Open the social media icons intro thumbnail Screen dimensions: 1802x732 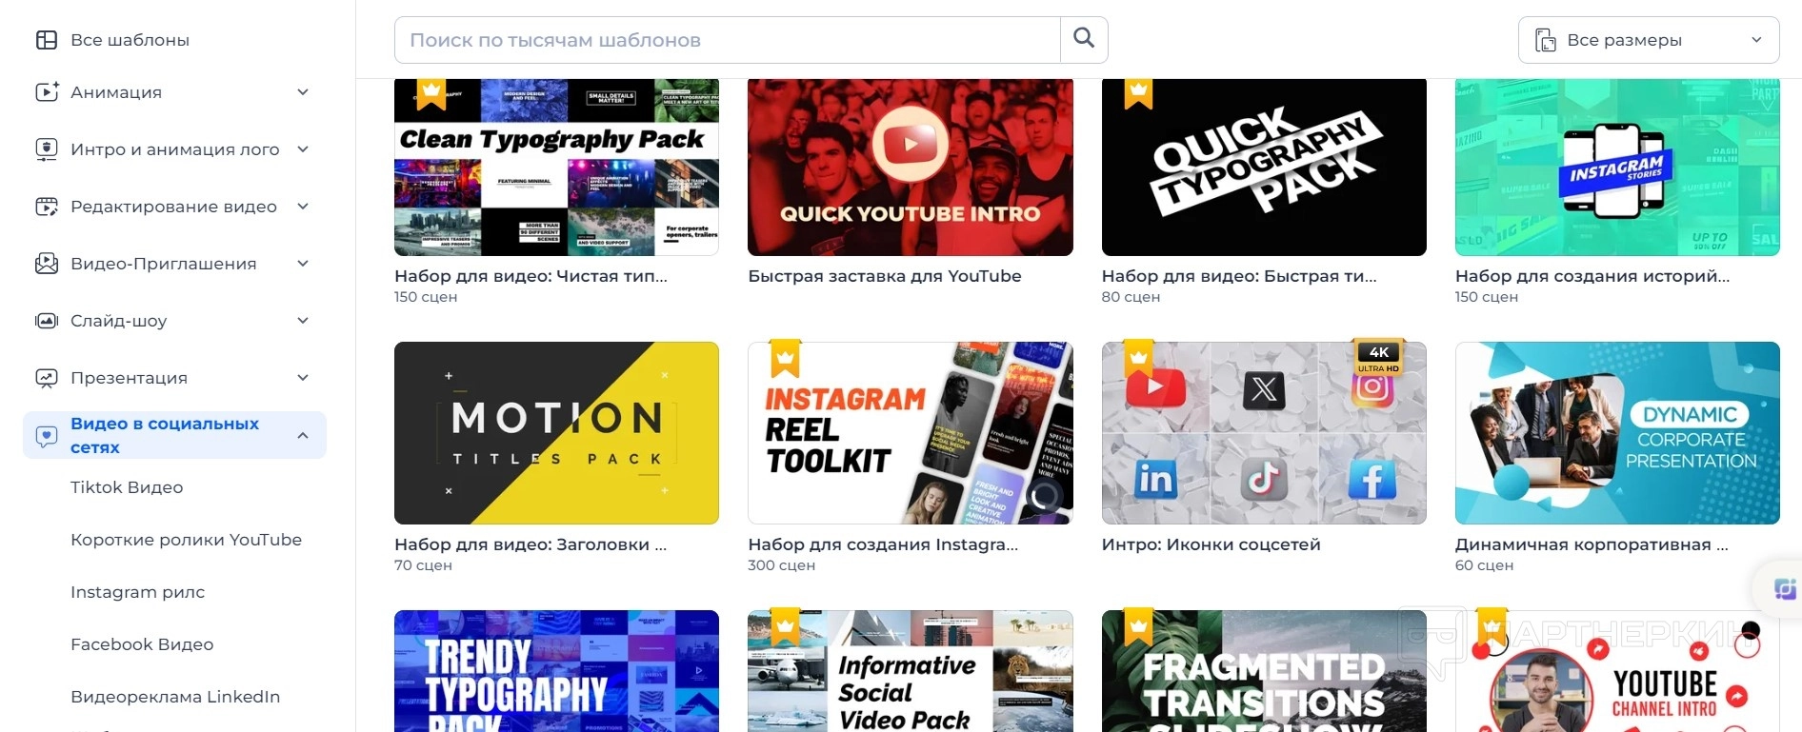click(1264, 433)
